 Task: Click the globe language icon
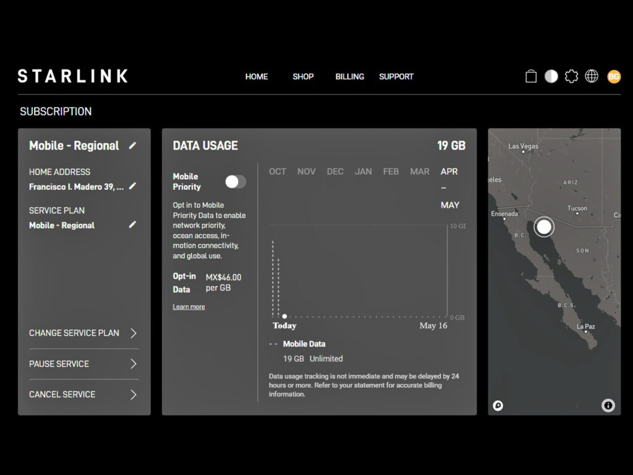[592, 75]
